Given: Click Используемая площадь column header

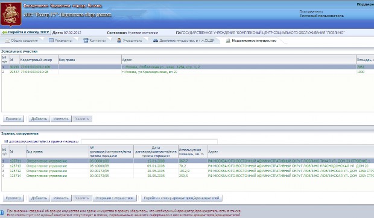Looking at the screenshot, I should tap(192, 152).
